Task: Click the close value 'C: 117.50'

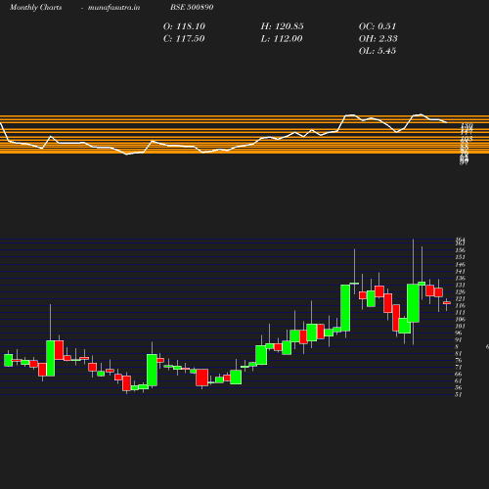Action: 184,39
